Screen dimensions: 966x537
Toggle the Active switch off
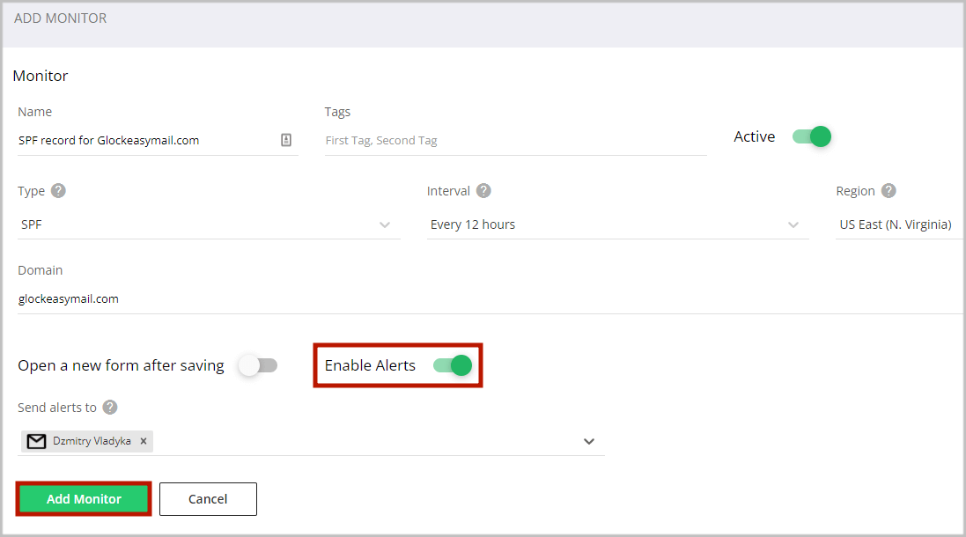pos(811,136)
